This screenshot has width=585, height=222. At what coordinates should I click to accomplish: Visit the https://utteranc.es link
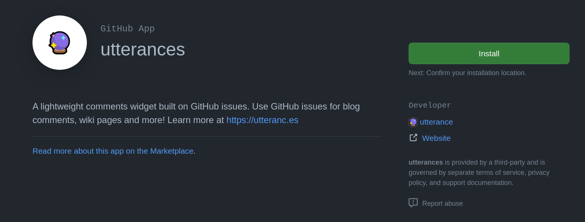(x=262, y=120)
